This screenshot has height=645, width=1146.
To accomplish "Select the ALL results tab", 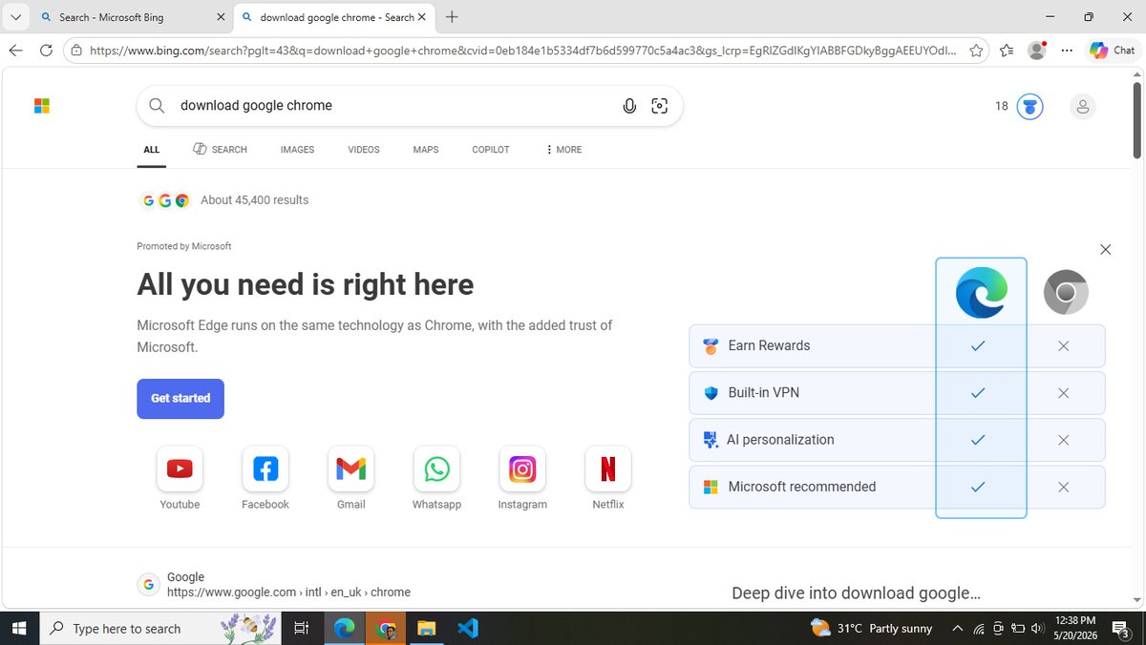I will 152,150.
